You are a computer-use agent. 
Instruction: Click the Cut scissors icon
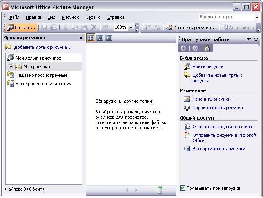pos(65,28)
